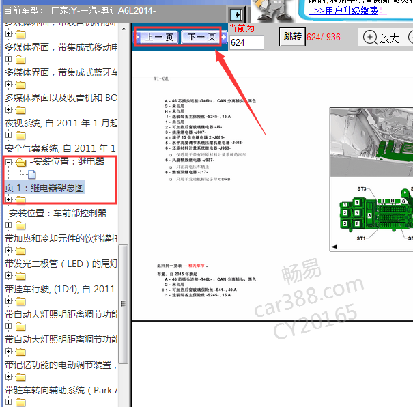
Task: Expand node under 多媒体界面以及收音机和 BO
Action: point(8,109)
